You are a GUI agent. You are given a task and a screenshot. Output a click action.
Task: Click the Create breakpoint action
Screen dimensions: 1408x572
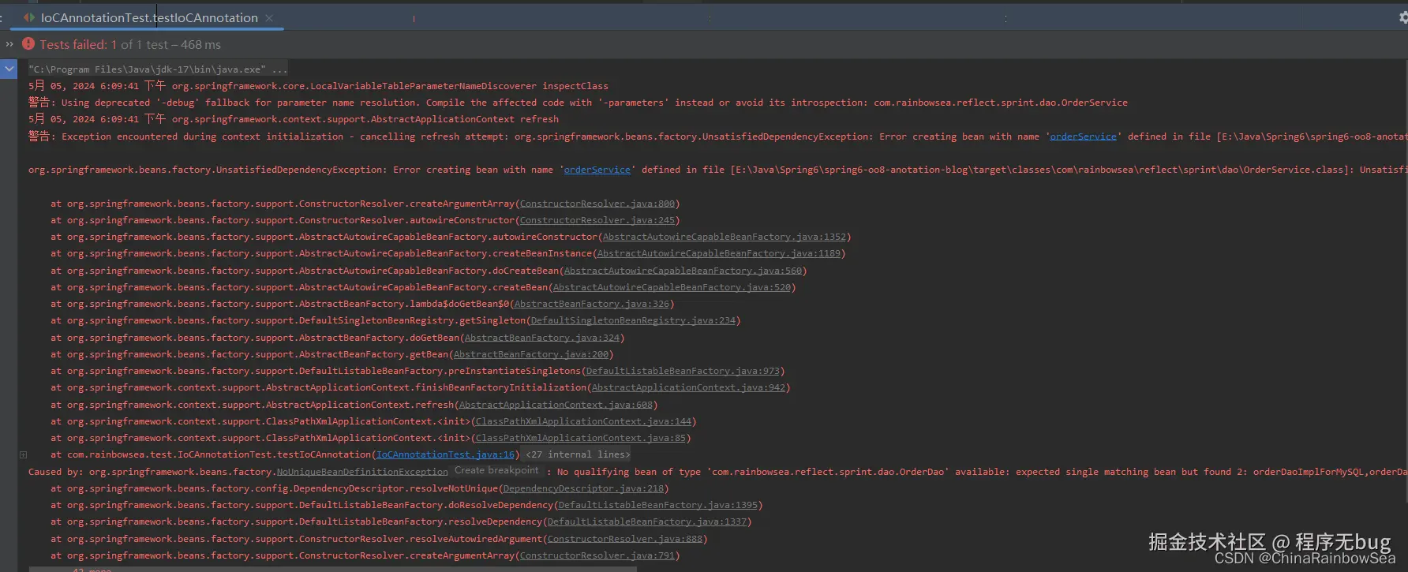pyautogui.click(x=496, y=470)
